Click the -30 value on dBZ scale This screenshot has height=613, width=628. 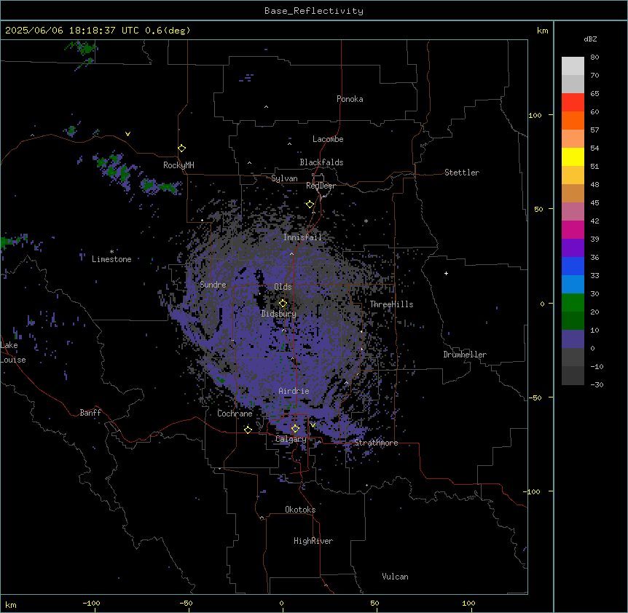[x=597, y=384]
